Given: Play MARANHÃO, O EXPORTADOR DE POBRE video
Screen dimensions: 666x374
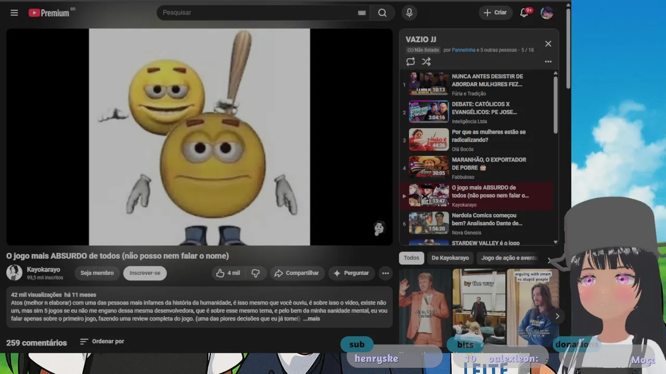Looking at the screenshot, I should (x=476, y=168).
